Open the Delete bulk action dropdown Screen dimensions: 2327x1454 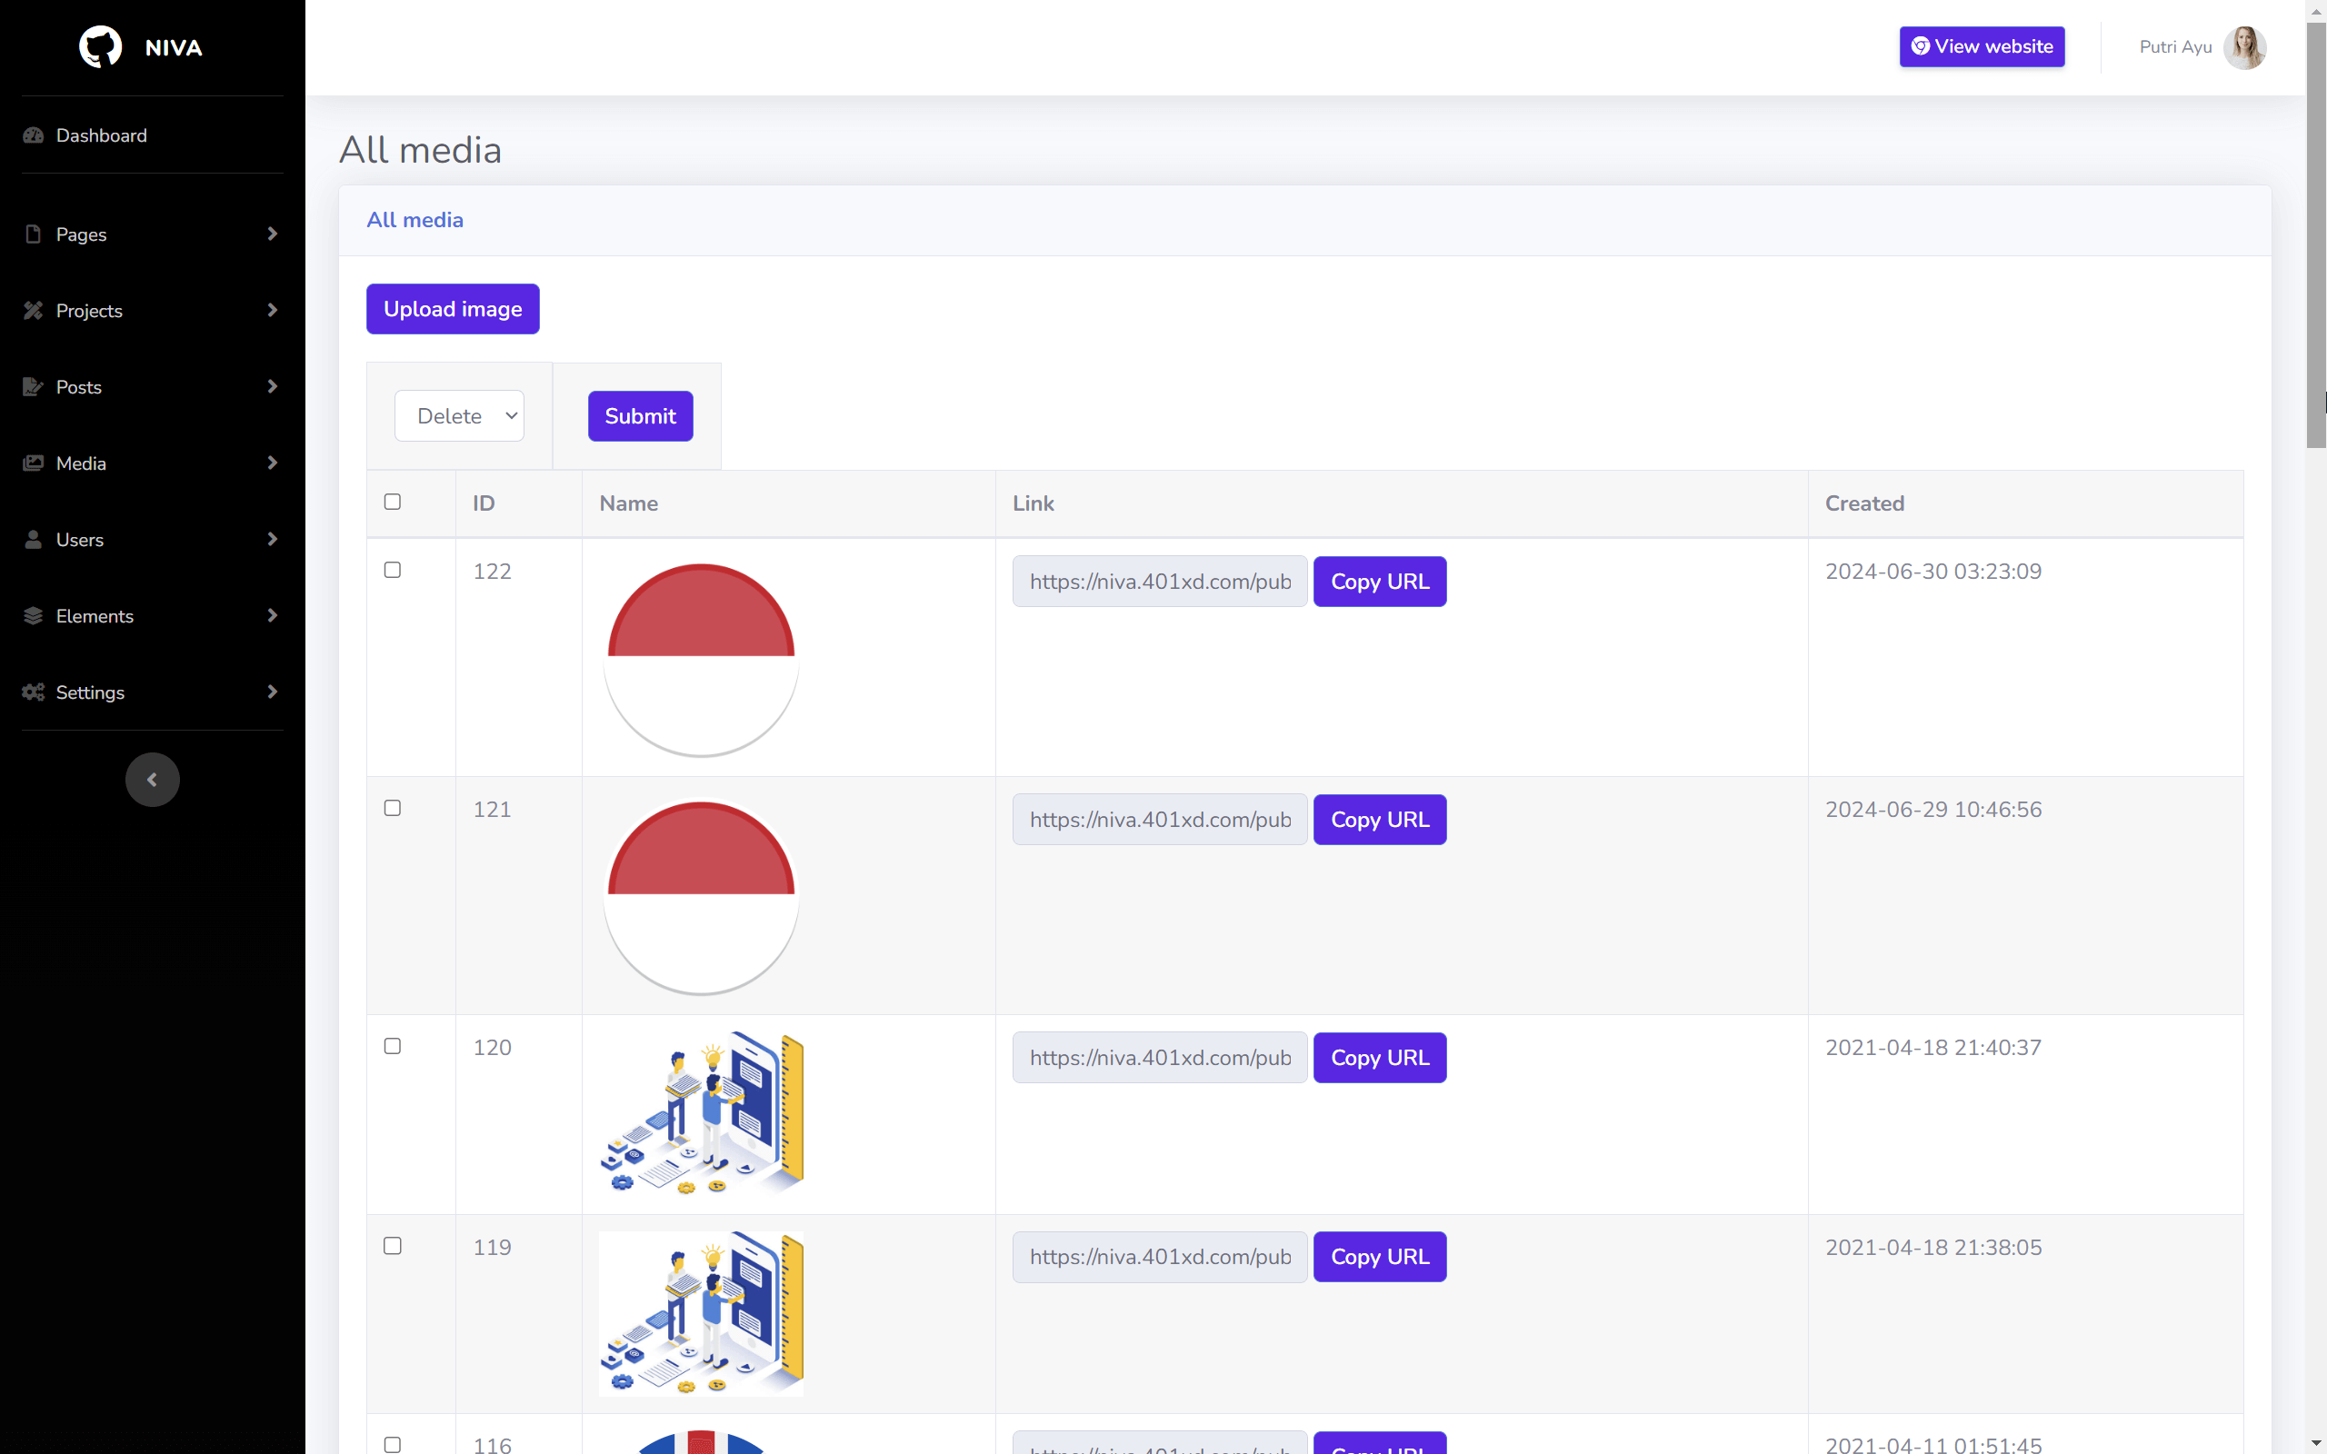460,416
